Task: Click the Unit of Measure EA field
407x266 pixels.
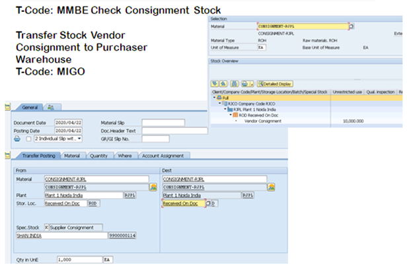Action: point(262,48)
